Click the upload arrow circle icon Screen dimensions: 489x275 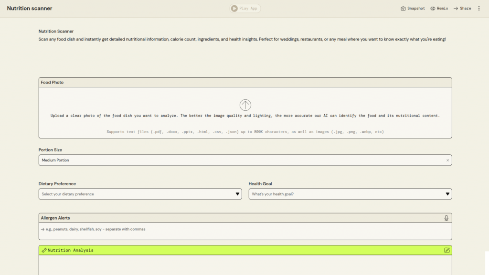click(x=245, y=105)
